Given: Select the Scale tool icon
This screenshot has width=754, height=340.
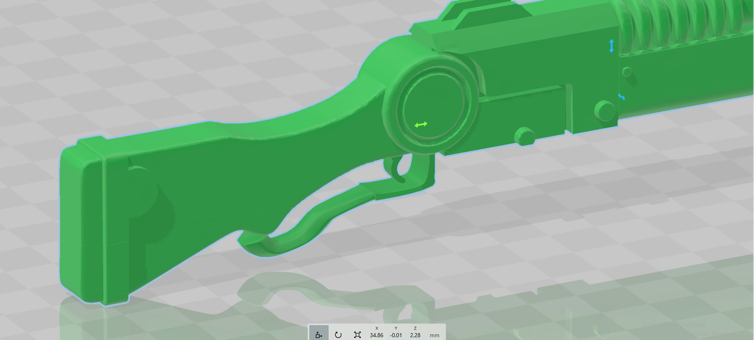Looking at the screenshot, I should [357, 334].
